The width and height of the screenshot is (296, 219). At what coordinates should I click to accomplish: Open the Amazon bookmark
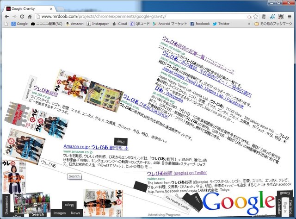[x=74, y=24]
